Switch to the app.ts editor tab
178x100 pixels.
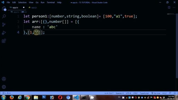17,7
